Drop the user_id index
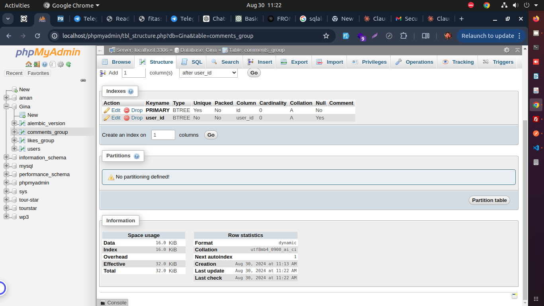Viewport: 544px width, 306px height. tap(133, 118)
